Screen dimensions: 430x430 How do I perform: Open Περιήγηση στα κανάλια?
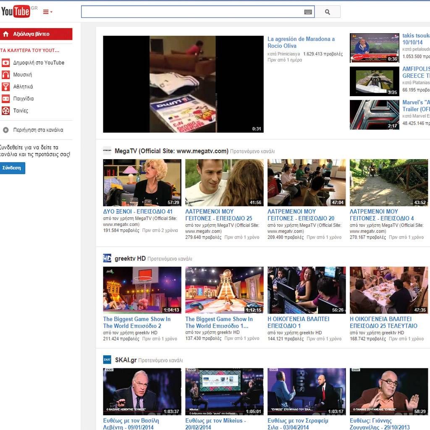point(38,130)
